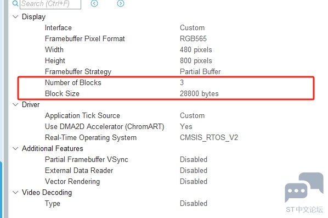Select the Framebuffer Strategy Partial Buffer value
Image resolution: width=328 pixels, height=218 pixels.
(x=200, y=71)
